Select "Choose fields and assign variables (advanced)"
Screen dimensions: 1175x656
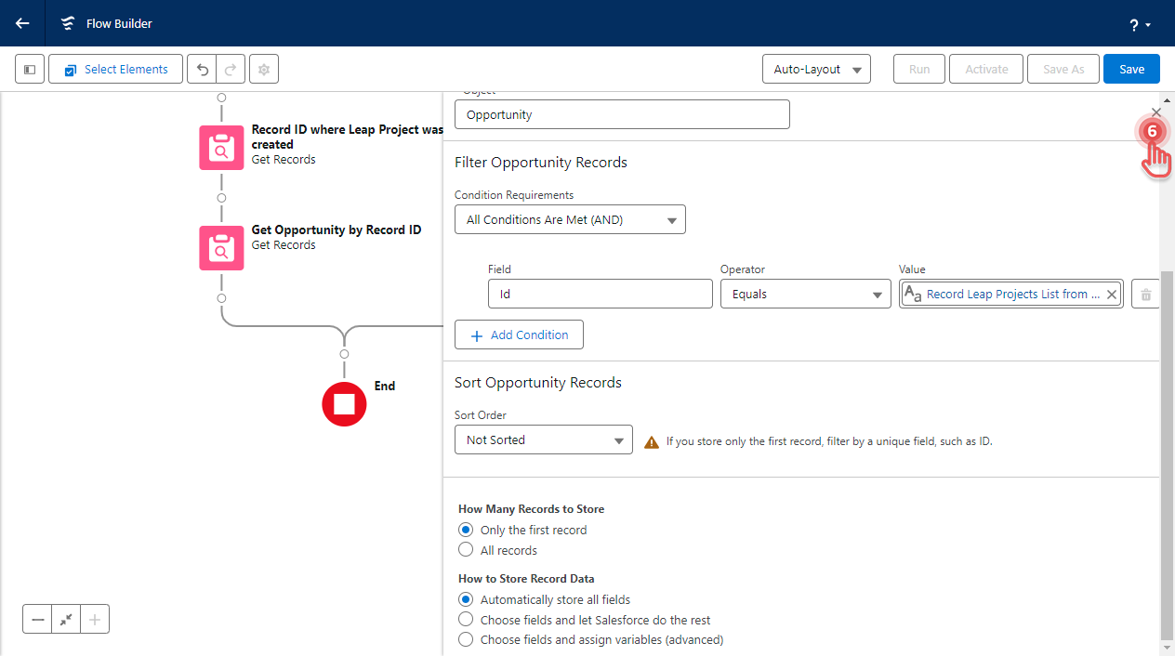coord(466,639)
